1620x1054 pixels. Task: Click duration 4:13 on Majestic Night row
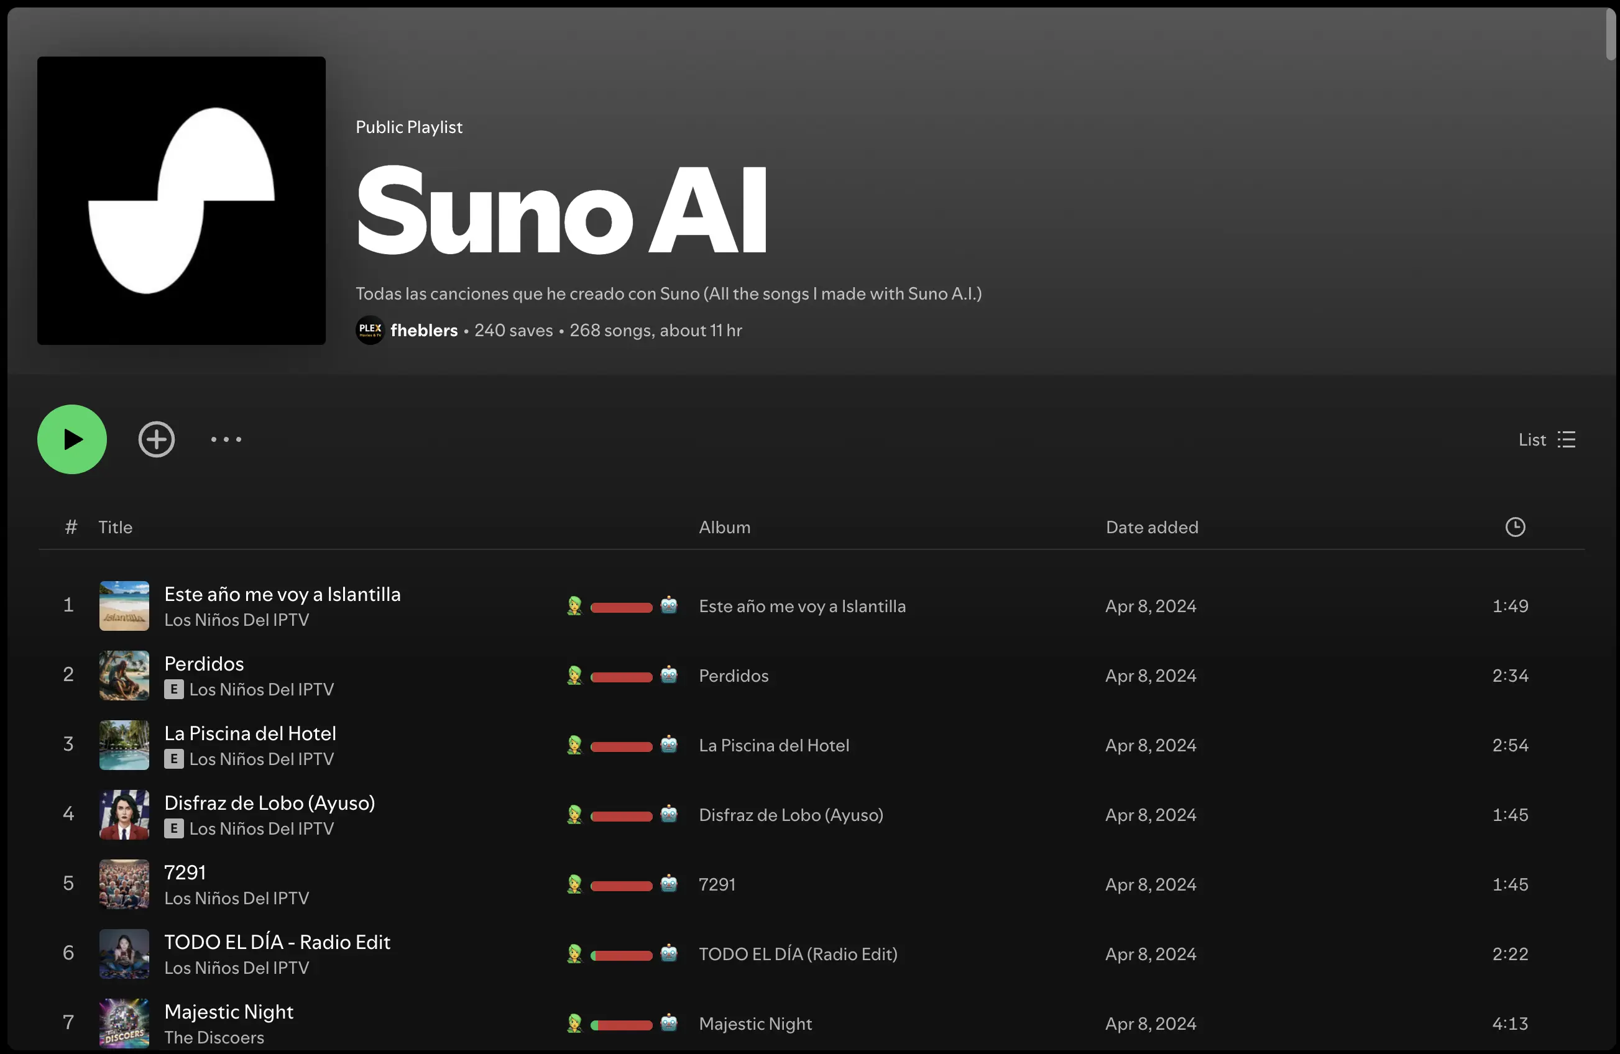click(x=1510, y=1024)
